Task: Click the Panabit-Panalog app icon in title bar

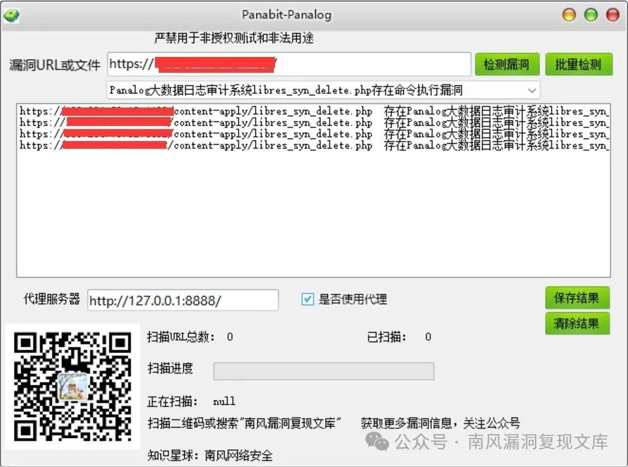Action: coord(11,16)
